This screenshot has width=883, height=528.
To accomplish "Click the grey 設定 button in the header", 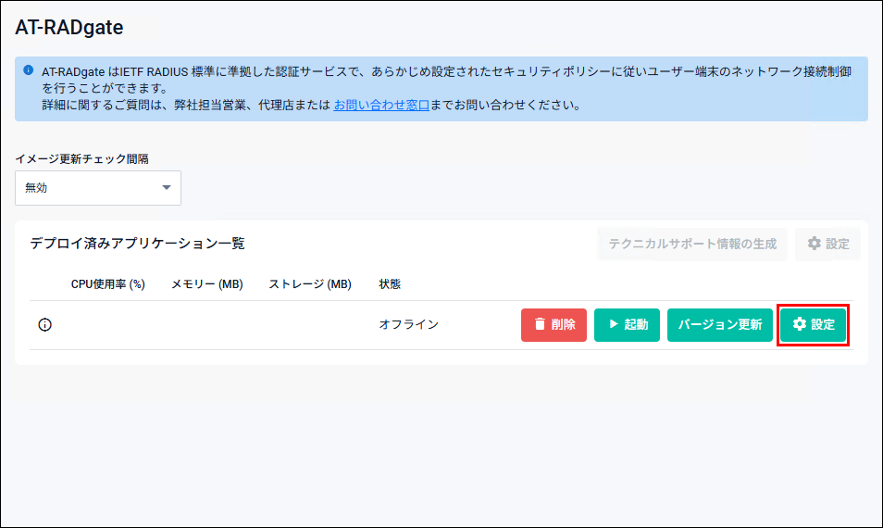I will tap(827, 244).
